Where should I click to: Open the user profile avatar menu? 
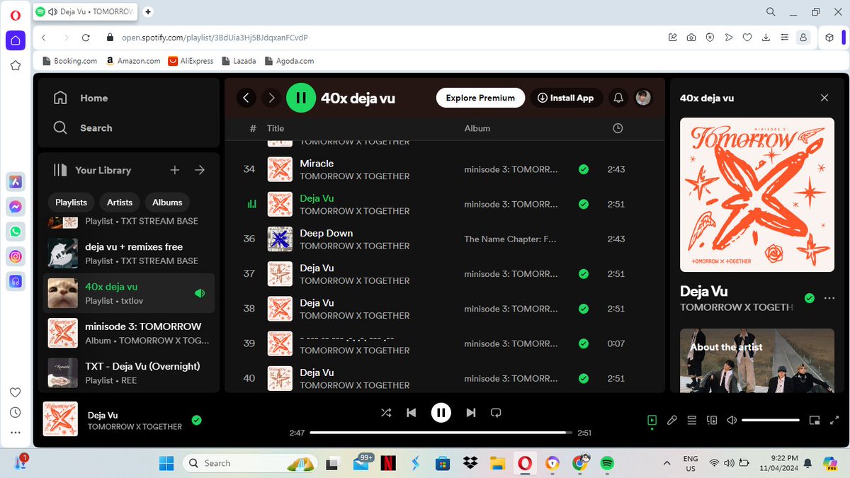[643, 98]
